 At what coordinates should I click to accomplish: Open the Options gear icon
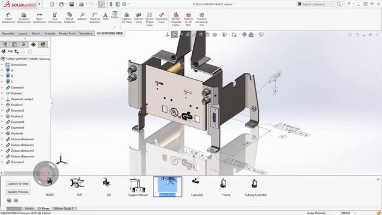124,4
